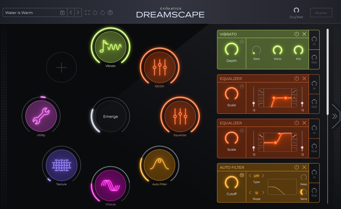
Task: Click the Bypass button
Action: tap(321, 12)
